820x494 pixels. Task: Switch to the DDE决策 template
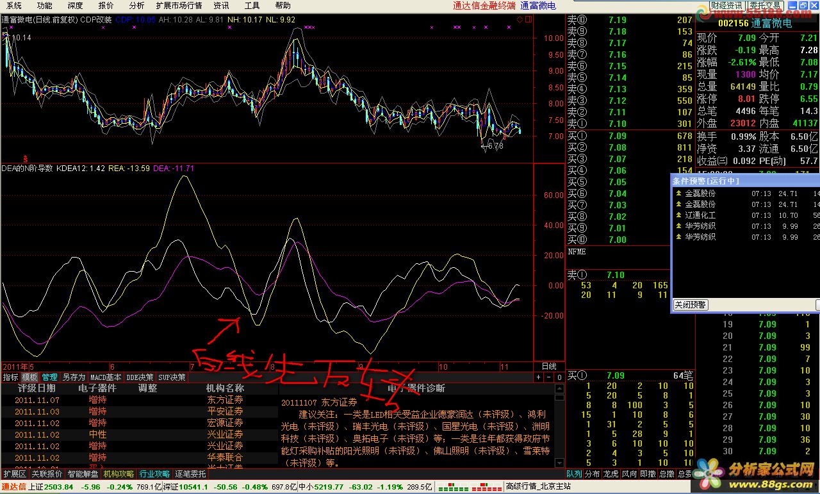(140, 377)
